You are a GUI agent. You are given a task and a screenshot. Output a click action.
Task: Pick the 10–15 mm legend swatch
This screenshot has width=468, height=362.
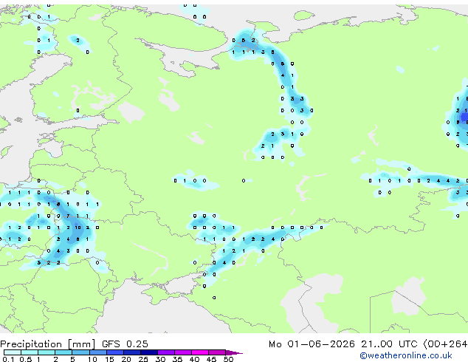pyautogui.click(x=98, y=352)
